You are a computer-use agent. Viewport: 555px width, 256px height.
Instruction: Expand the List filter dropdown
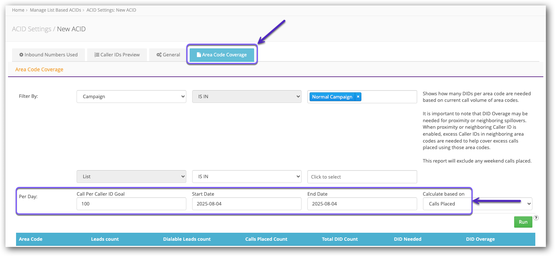click(x=131, y=177)
